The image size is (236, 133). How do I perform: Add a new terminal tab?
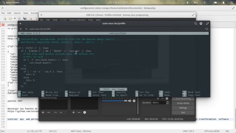pyautogui.click(x=21, y=29)
